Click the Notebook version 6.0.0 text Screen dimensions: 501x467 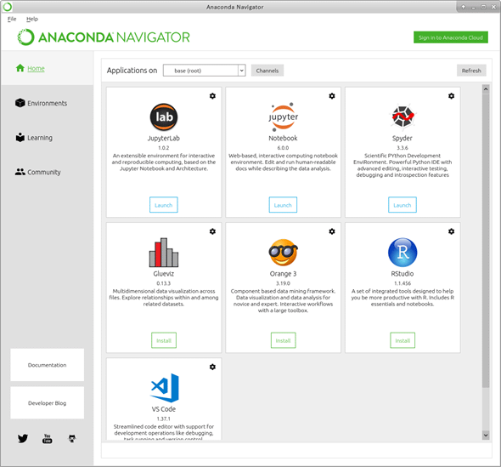283,148
